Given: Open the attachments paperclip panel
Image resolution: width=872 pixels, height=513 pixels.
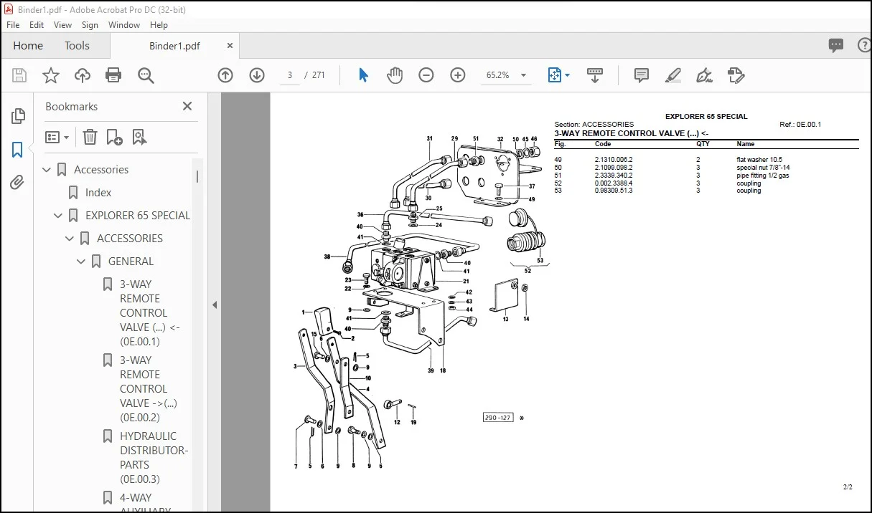Looking at the screenshot, I should point(18,183).
